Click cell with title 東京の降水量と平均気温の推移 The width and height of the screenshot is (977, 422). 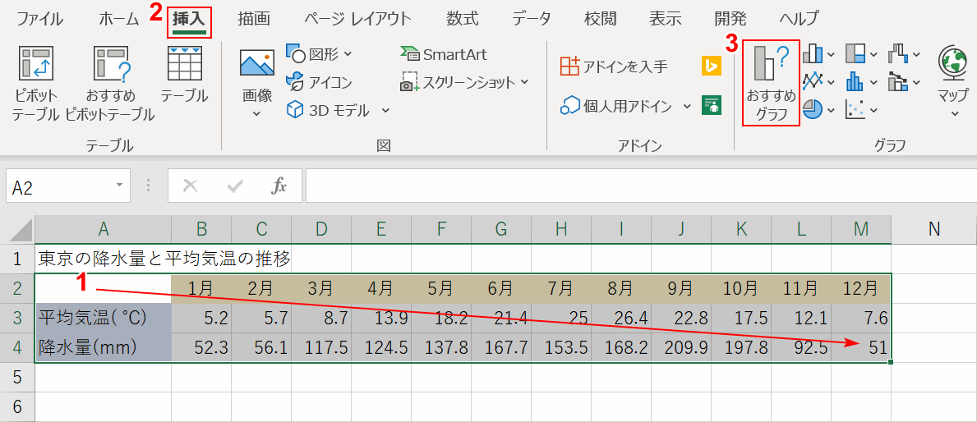104,259
